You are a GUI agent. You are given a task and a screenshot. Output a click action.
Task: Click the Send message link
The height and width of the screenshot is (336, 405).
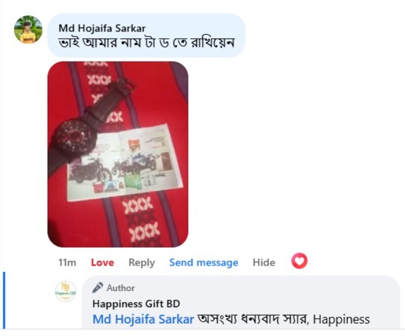pyautogui.click(x=204, y=263)
